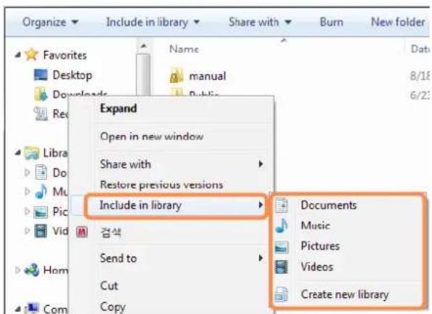Click the Burn toolbar button

point(331,22)
